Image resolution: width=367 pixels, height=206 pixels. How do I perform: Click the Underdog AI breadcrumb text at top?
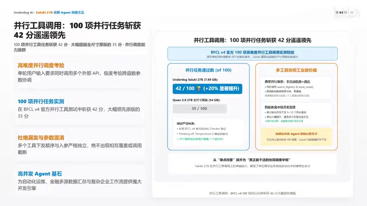23,13
